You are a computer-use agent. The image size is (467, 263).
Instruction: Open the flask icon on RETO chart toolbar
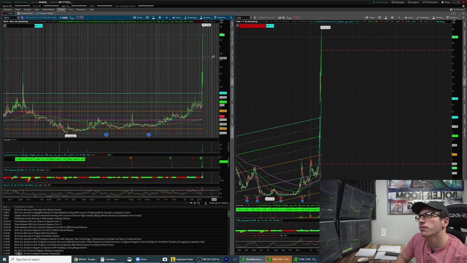tap(153, 18)
